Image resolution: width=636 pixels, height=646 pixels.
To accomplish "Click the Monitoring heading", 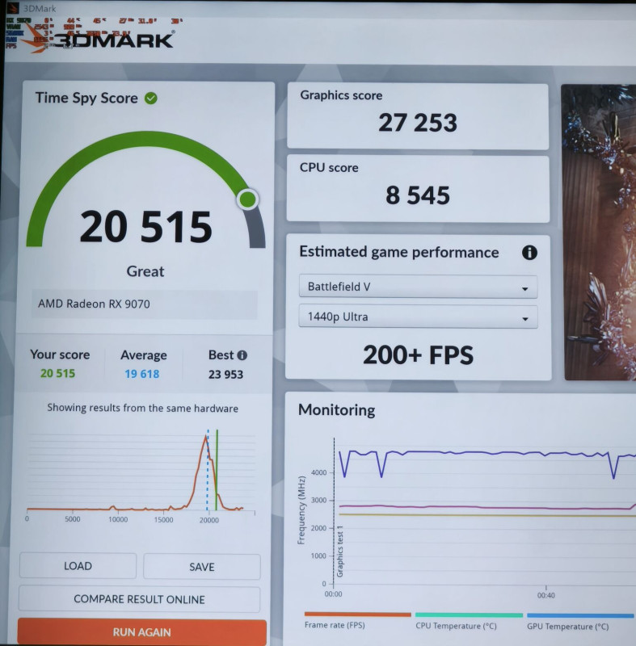I will [x=336, y=410].
